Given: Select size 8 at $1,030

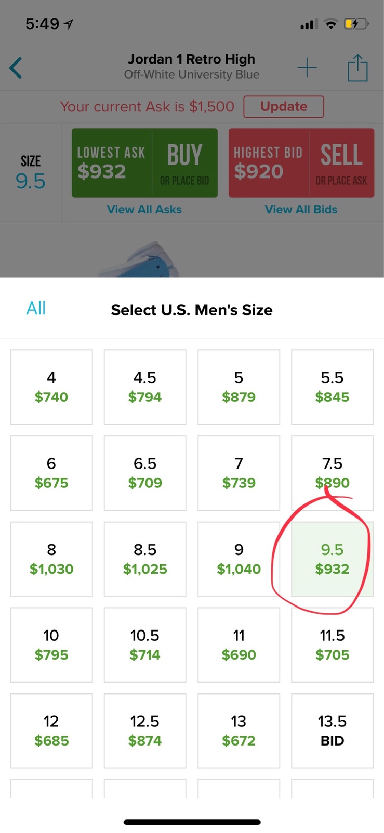Looking at the screenshot, I should coord(51,559).
